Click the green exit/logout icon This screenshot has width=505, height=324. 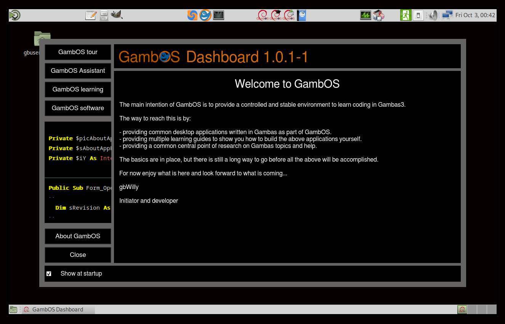pos(406,15)
